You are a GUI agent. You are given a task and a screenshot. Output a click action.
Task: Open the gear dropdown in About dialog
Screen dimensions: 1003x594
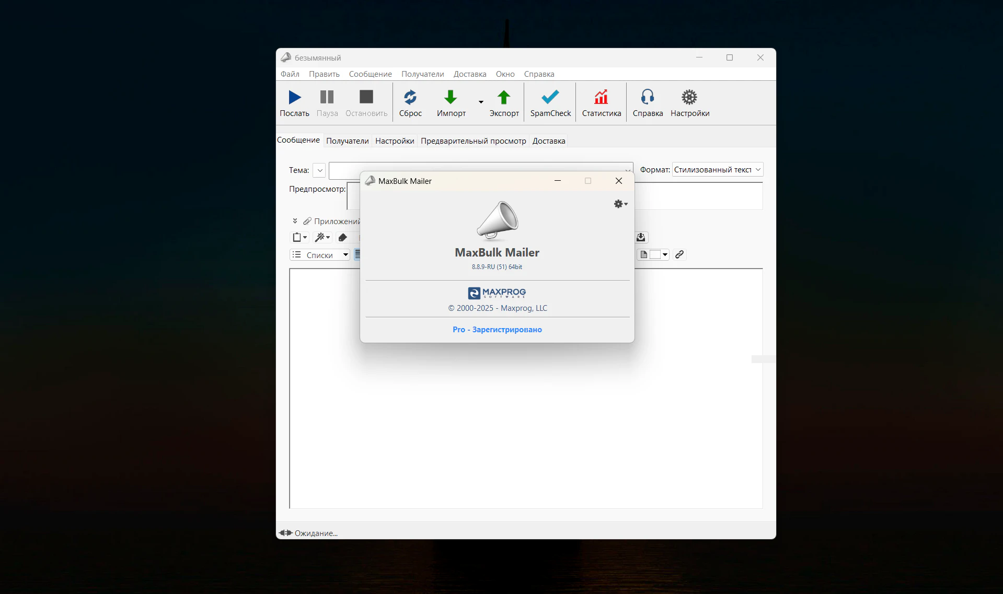(620, 204)
